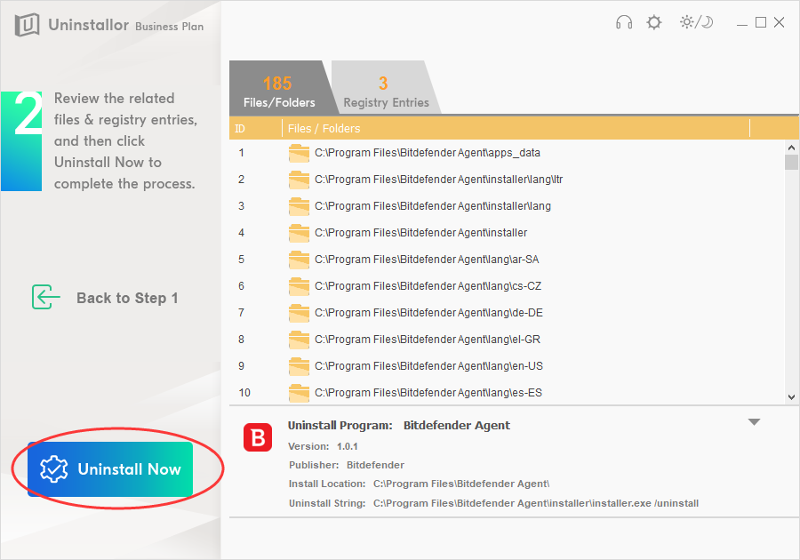Maximize the Uninstallor window

tap(761, 22)
